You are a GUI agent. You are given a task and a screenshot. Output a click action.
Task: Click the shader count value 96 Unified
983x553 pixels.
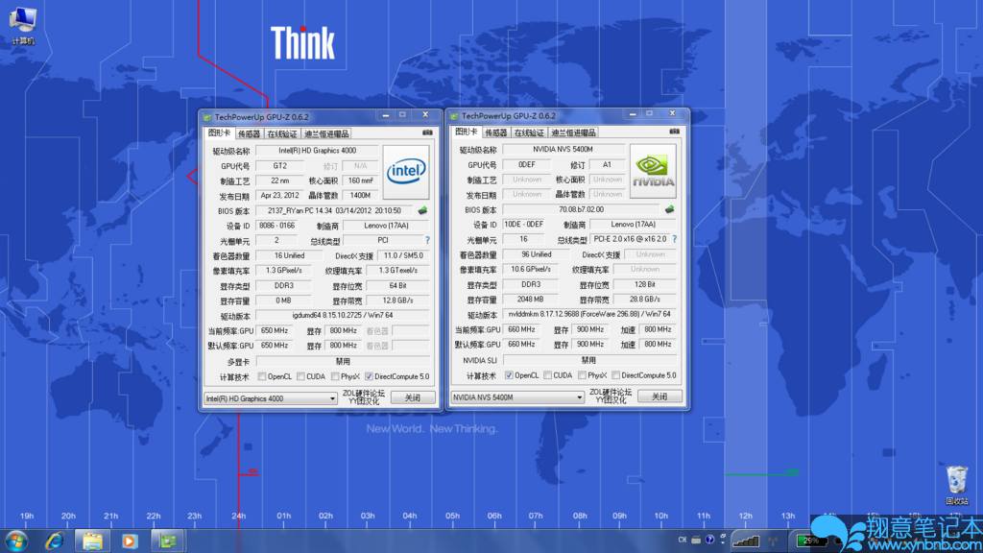[536, 254]
